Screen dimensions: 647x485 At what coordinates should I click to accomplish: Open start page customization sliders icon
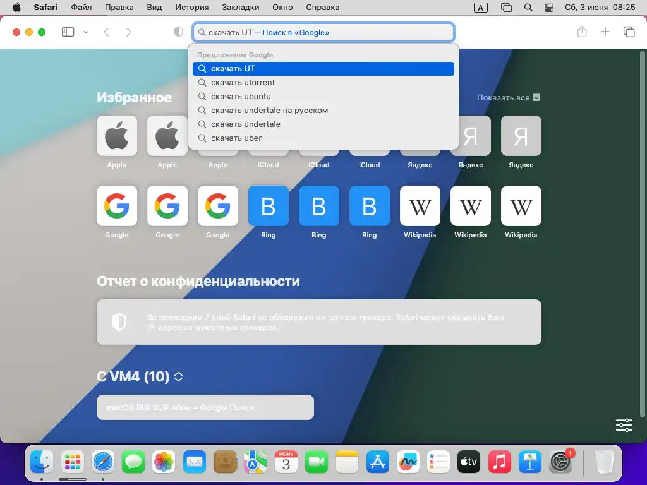624,425
